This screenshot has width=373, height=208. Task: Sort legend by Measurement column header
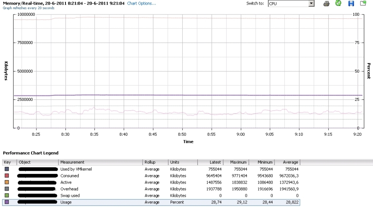pos(100,162)
